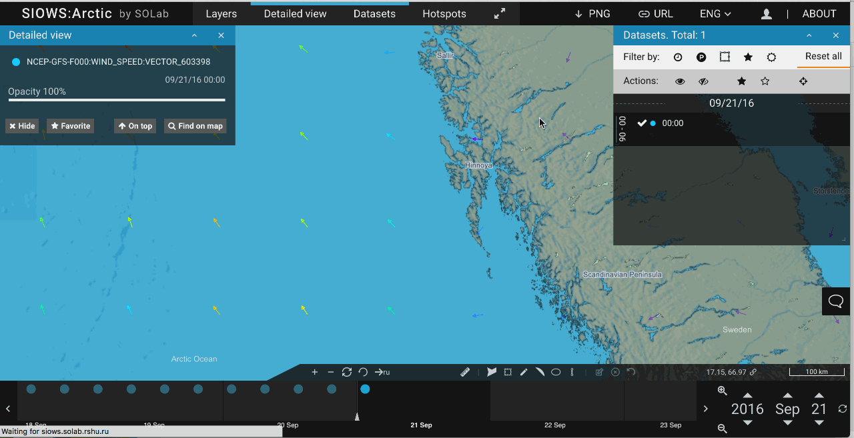Increase the day above 21

click(x=819, y=395)
